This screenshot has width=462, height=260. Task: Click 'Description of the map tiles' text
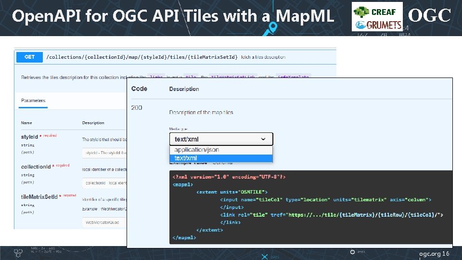[201, 112]
